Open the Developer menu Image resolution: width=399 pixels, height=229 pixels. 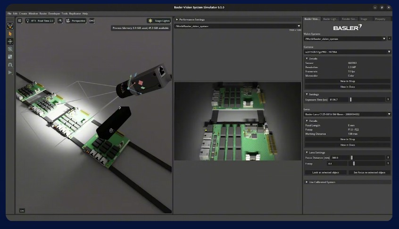(54, 14)
